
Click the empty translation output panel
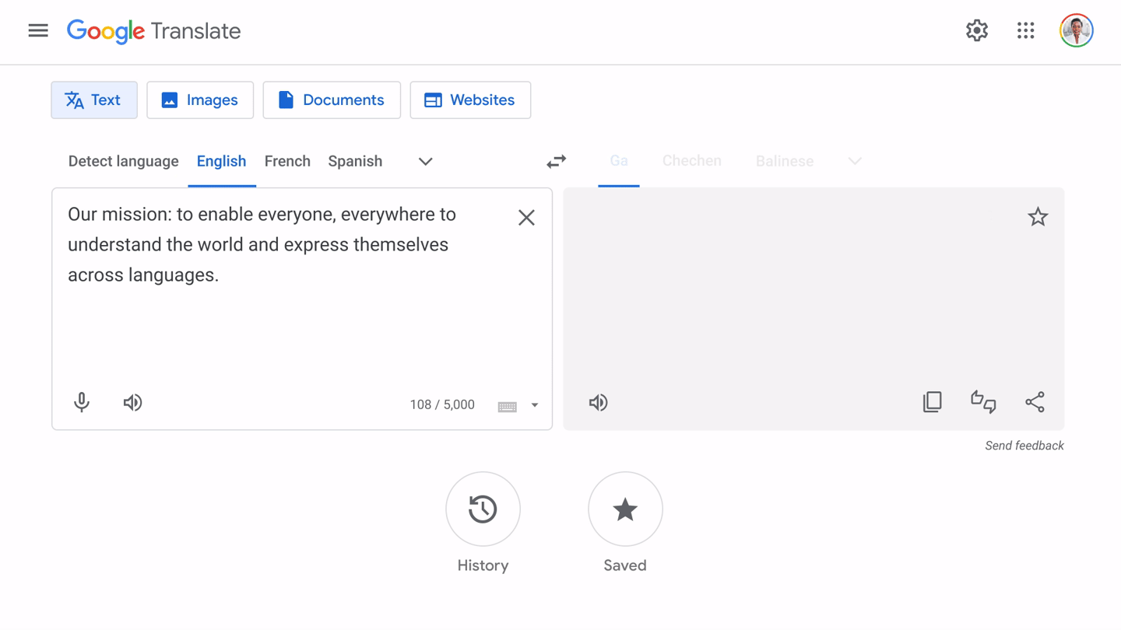(814, 309)
